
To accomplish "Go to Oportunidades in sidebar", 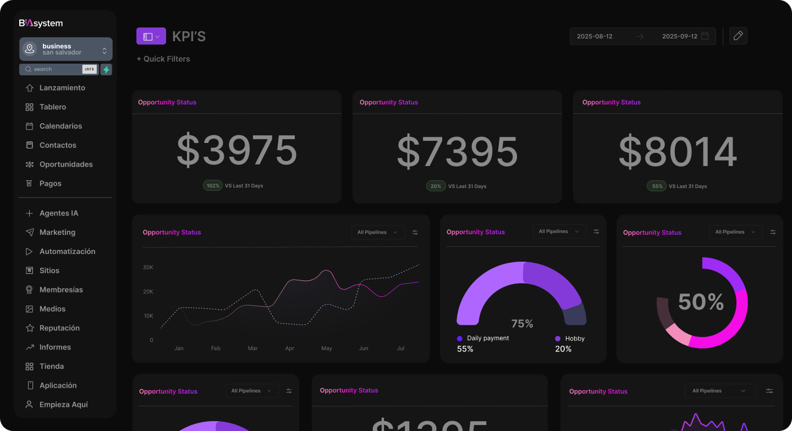I will tap(66, 164).
